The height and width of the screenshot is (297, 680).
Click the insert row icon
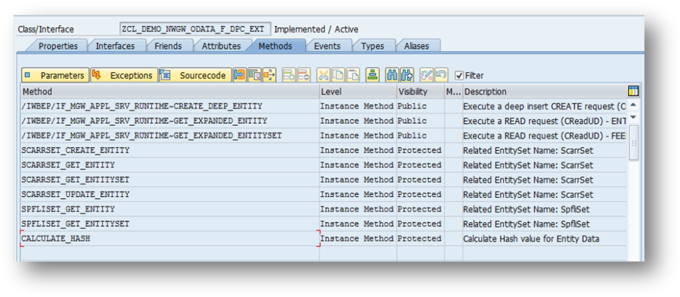click(x=290, y=76)
